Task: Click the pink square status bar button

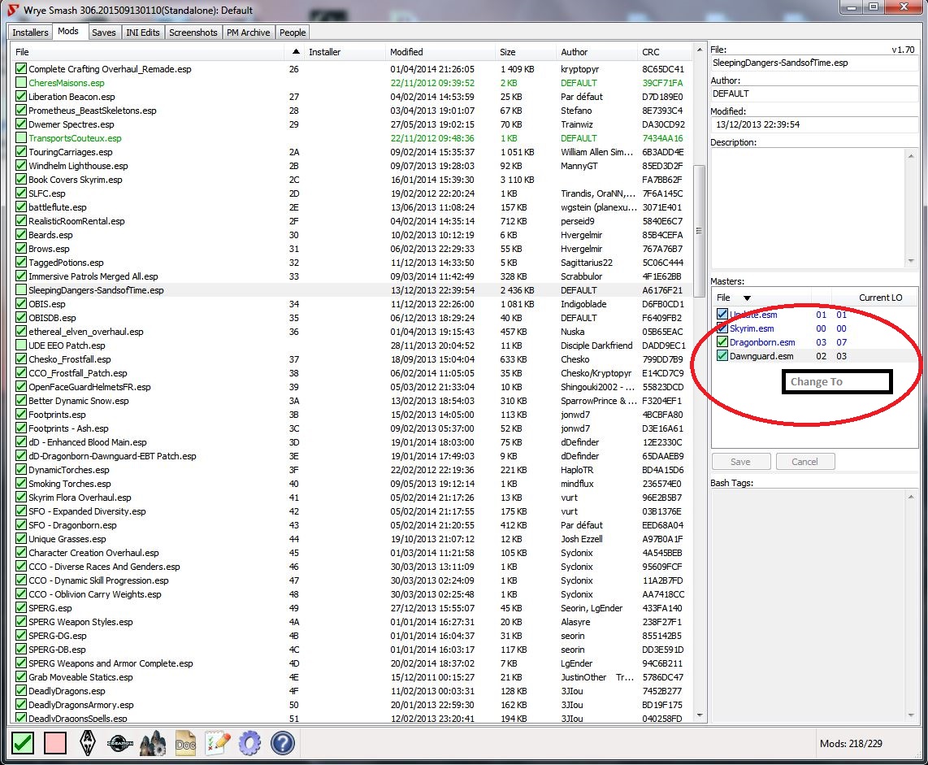Action: point(55,743)
